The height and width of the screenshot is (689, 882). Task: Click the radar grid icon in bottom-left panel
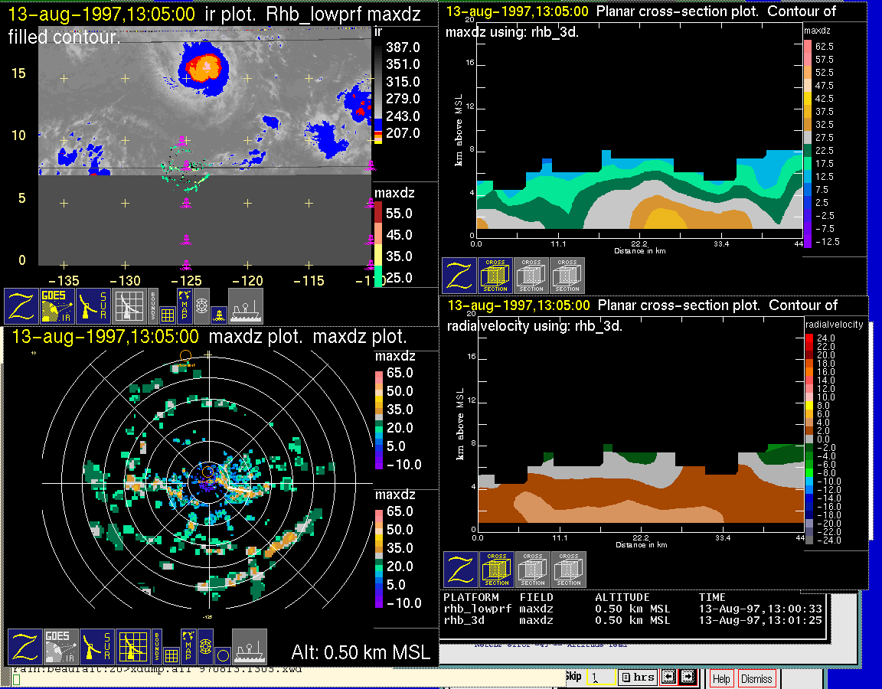(x=130, y=647)
